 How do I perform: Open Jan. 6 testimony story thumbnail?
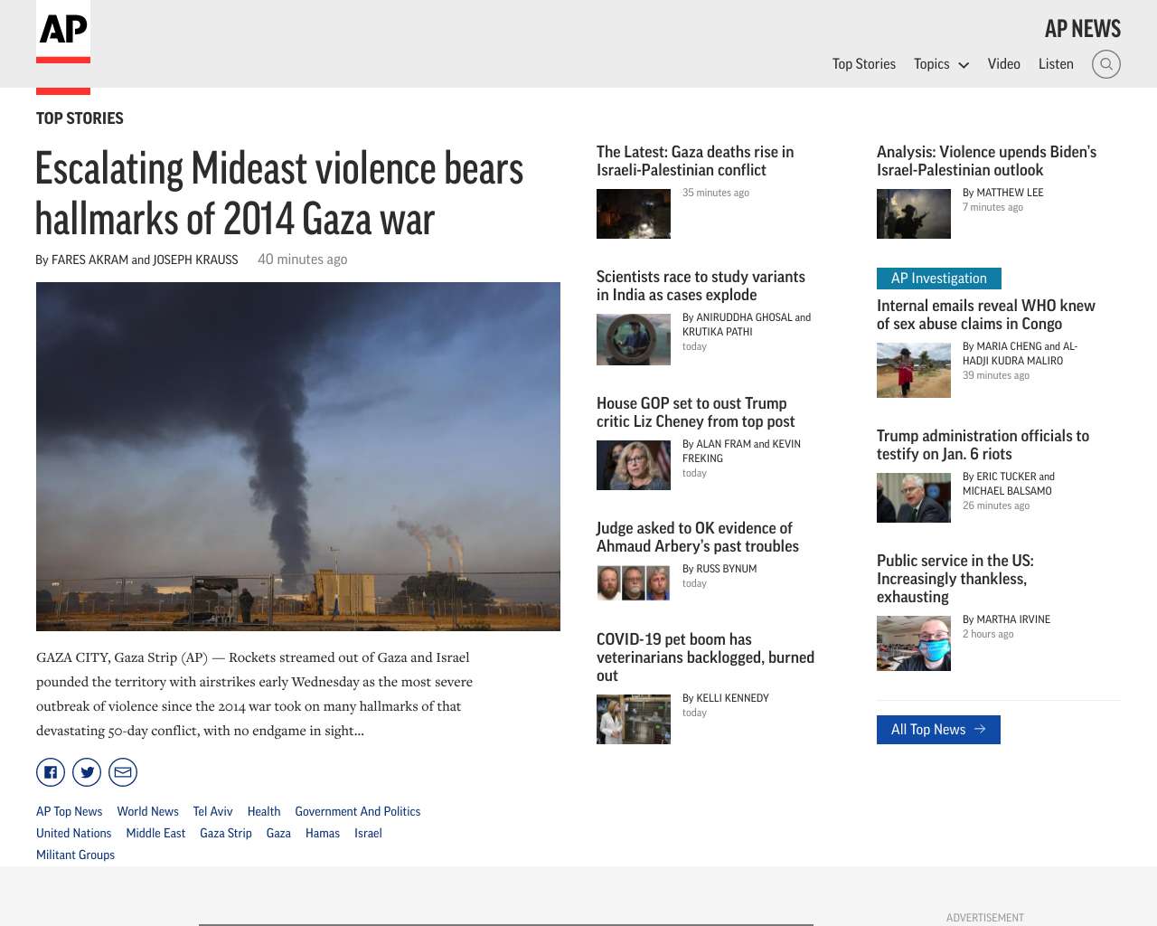click(x=914, y=497)
